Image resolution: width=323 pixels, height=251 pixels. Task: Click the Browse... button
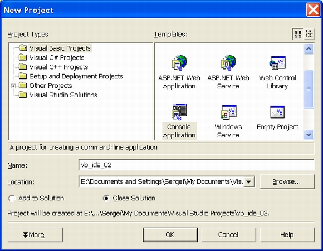[287, 181]
